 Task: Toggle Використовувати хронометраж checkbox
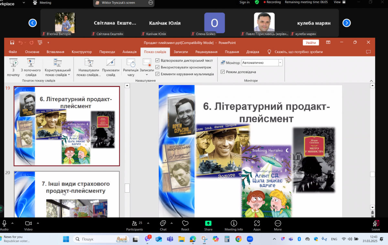157,67
